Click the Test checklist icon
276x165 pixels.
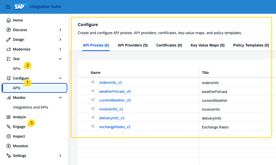[8, 59]
